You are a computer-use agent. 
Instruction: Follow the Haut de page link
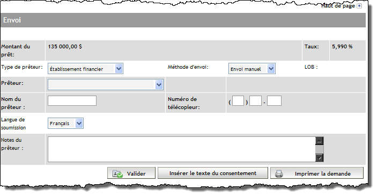(x=338, y=6)
